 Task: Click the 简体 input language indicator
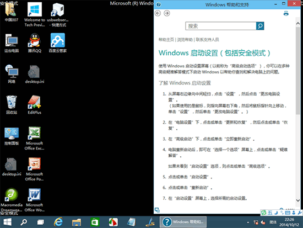pyautogui.click(x=273, y=222)
